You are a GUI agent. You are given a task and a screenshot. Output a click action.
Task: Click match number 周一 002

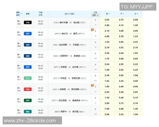tap(19, 22)
